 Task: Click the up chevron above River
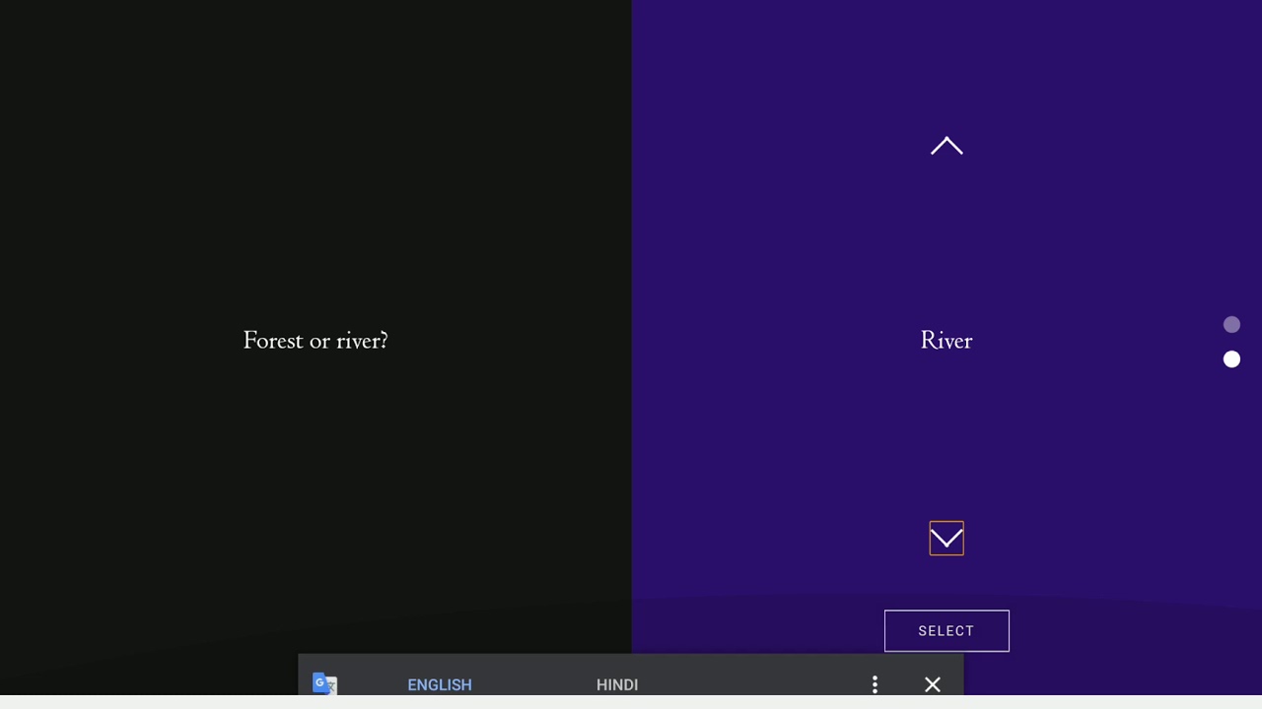point(946,146)
